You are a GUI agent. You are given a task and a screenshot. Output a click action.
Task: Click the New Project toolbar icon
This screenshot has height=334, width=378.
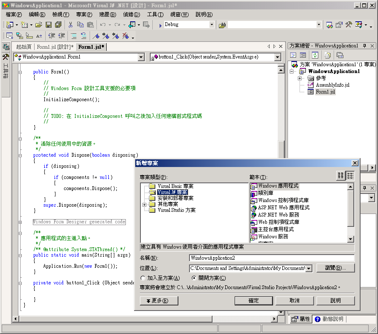[10, 25]
